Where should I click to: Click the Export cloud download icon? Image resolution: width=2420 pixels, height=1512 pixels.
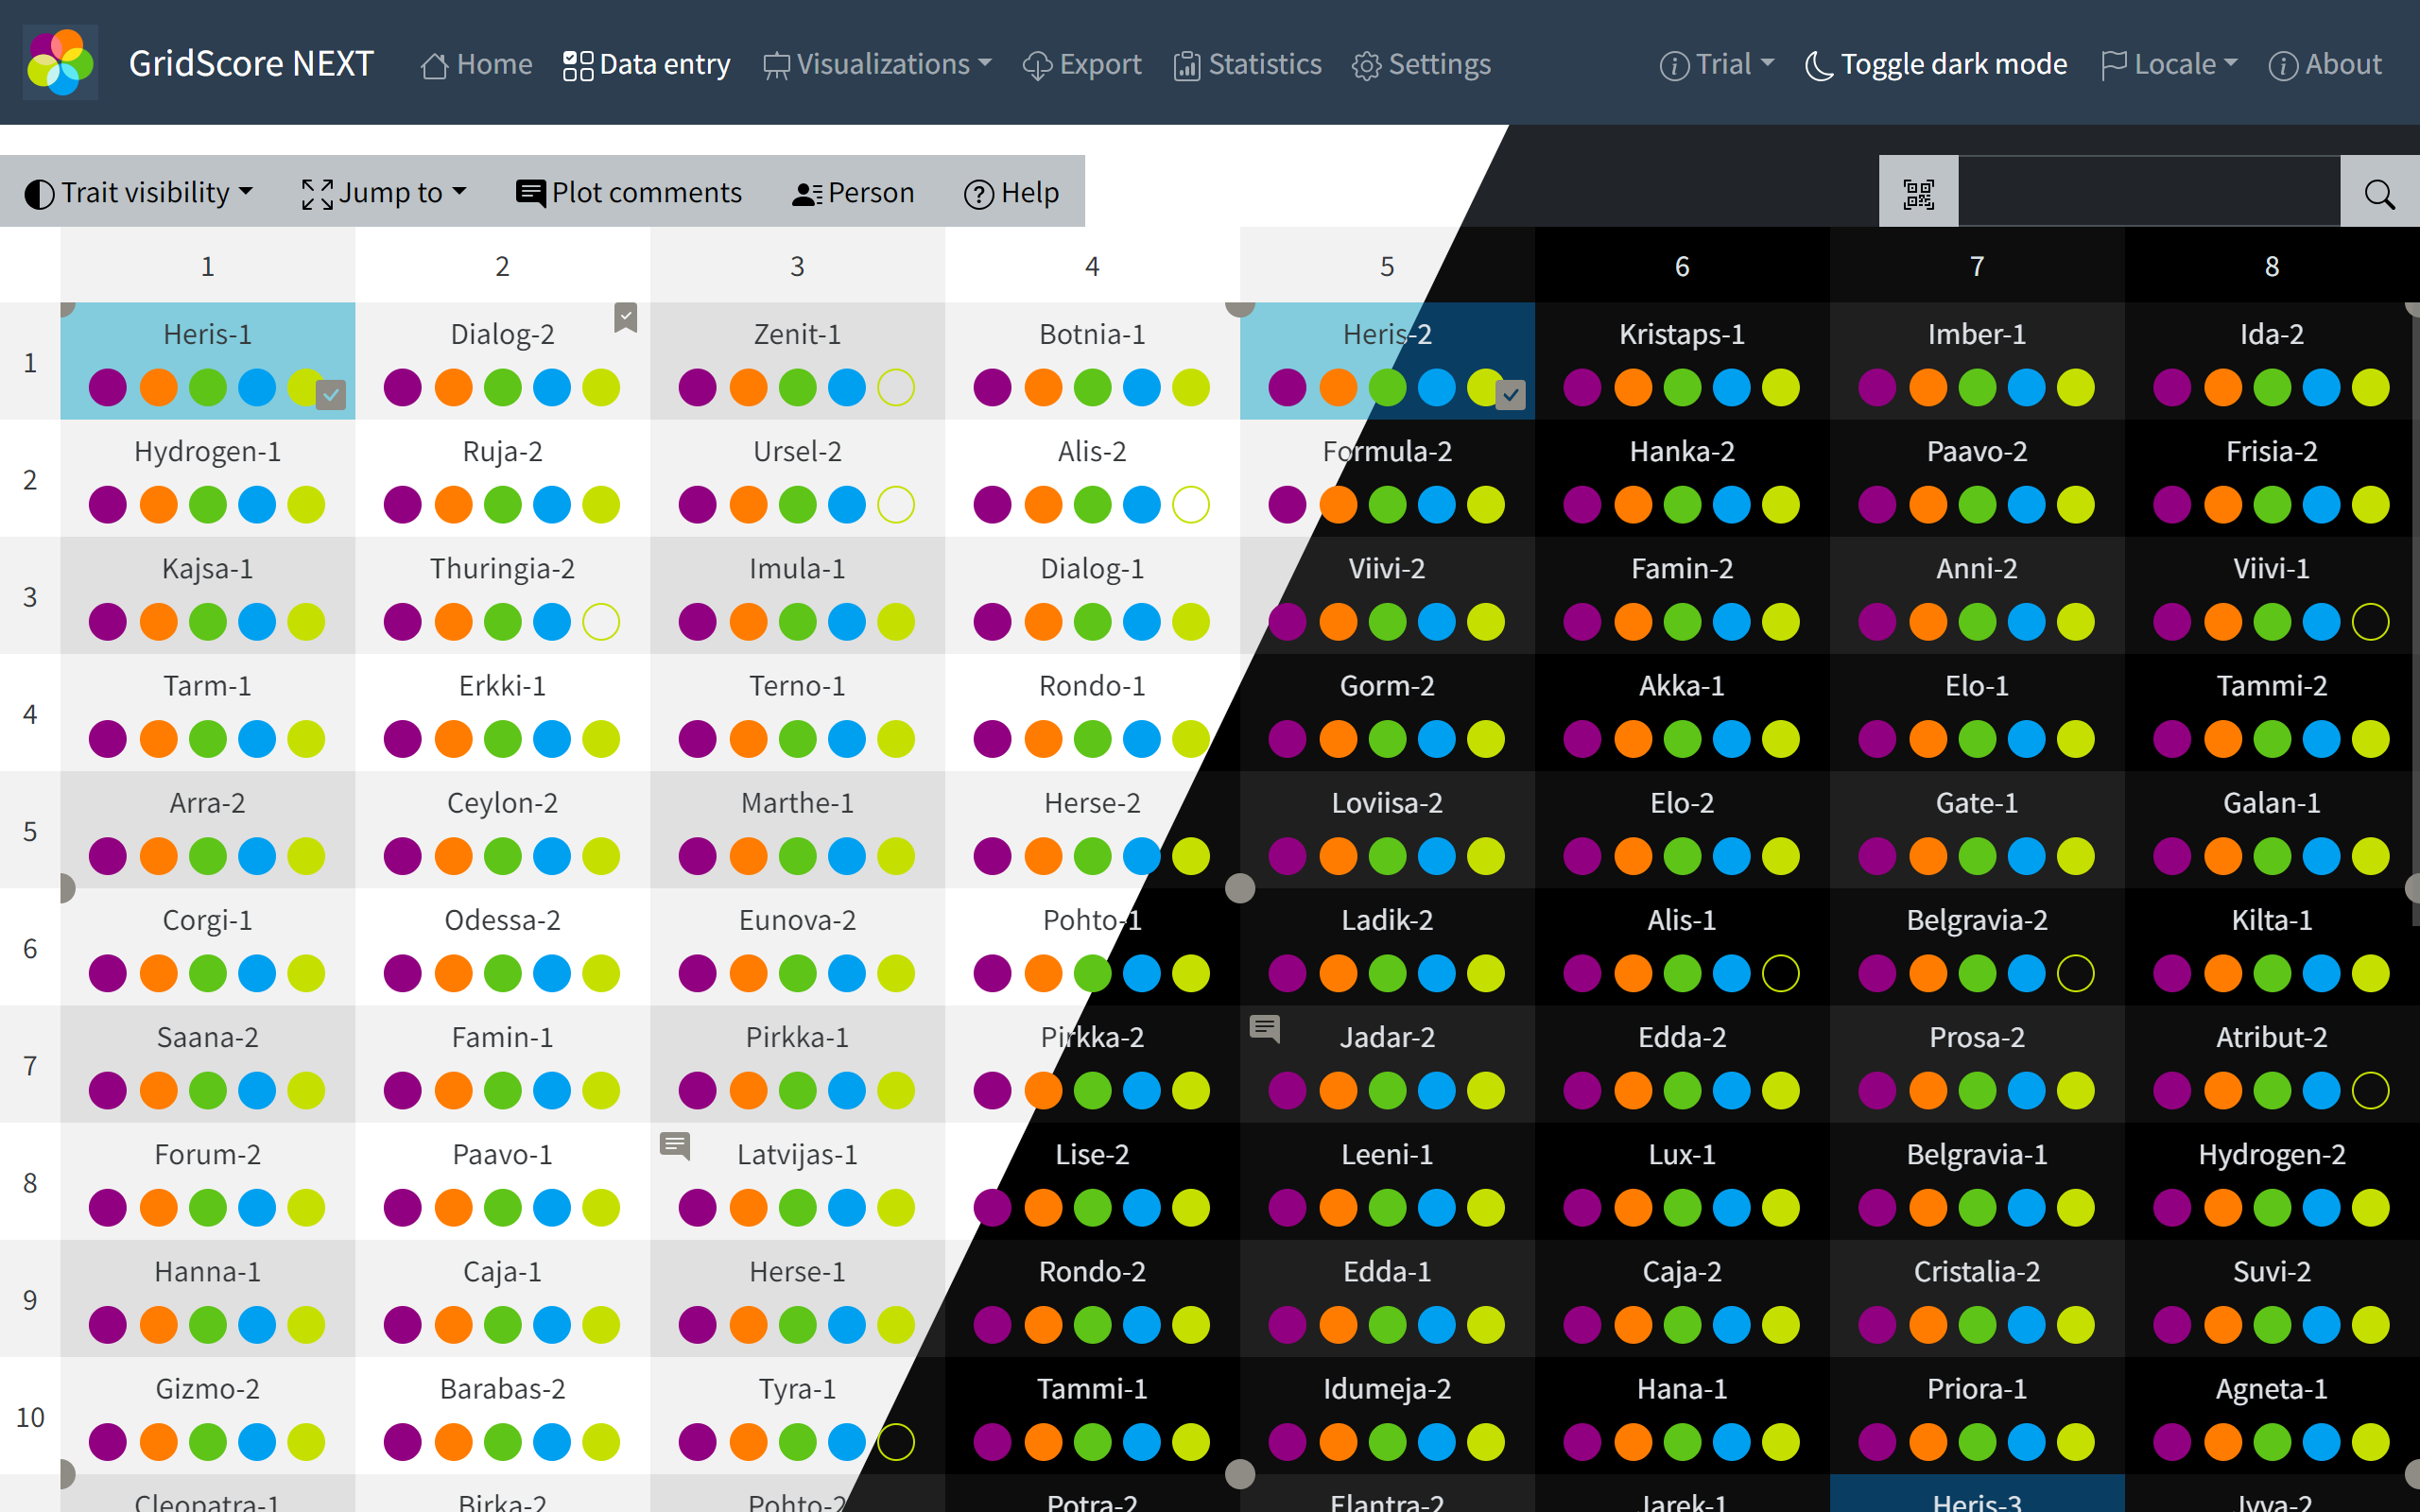coord(1038,66)
